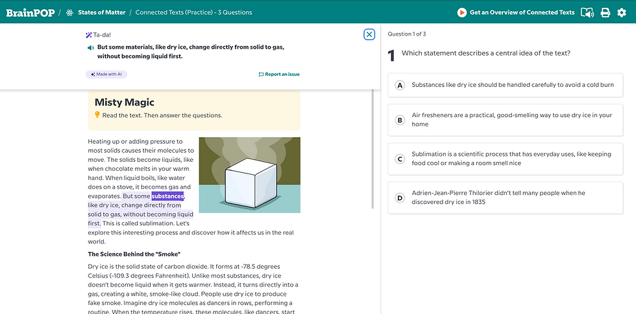
Task: Select answer B about air fresheners
Action: pyautogui.click(x=505, y=120)
